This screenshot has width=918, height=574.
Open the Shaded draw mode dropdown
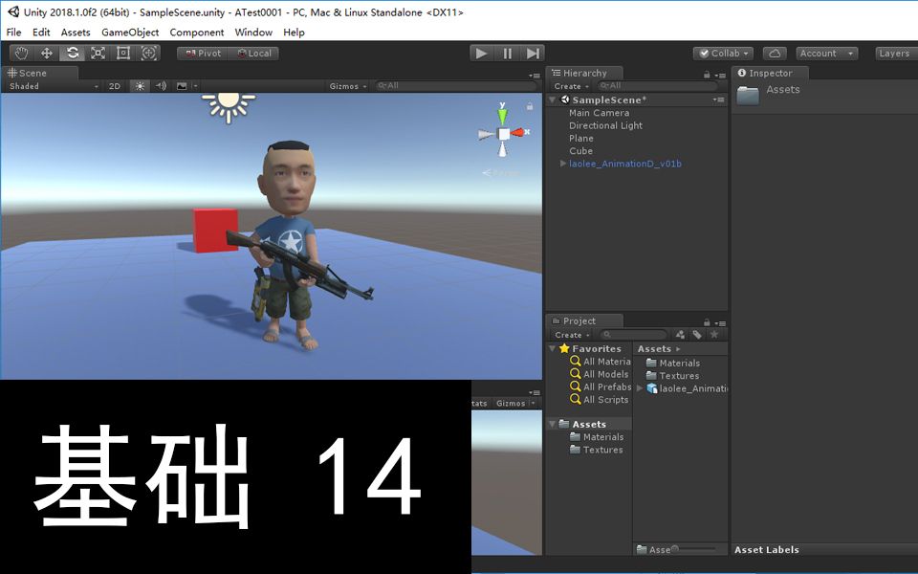tap(48, 85)
